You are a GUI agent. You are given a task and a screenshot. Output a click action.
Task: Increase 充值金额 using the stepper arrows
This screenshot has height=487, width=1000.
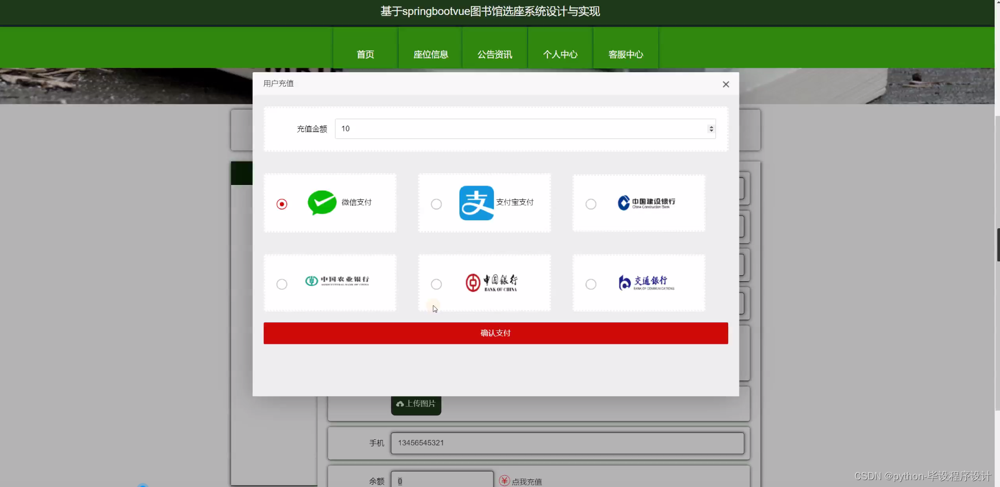(x=711, y=126)
